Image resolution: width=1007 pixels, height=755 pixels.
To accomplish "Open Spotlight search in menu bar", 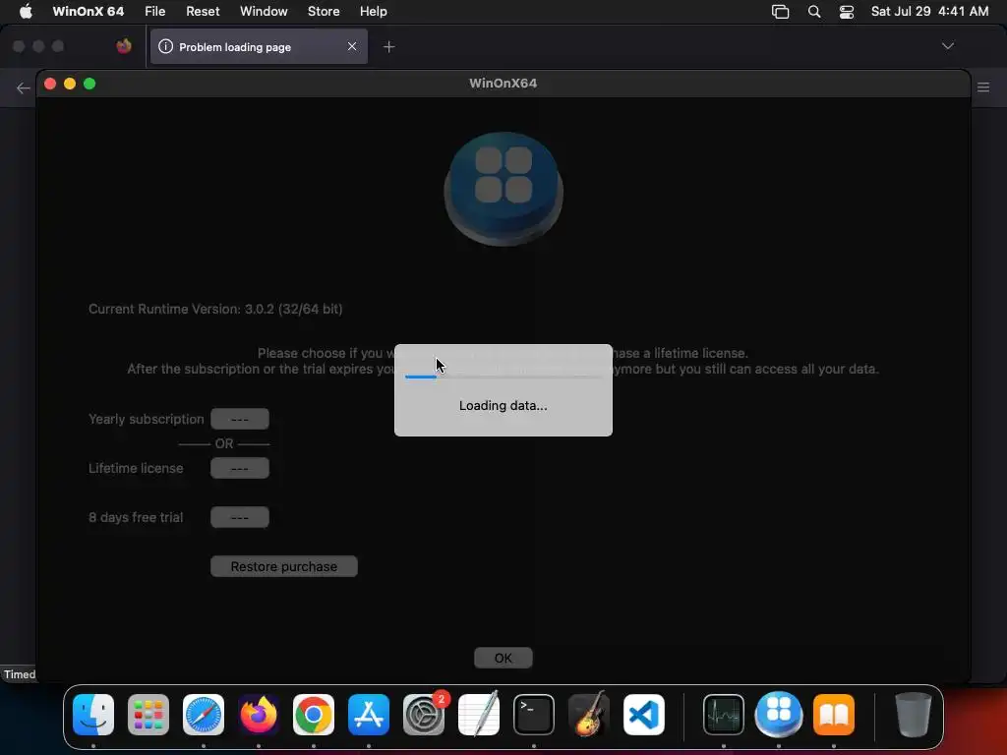I will tap(813, 12).
